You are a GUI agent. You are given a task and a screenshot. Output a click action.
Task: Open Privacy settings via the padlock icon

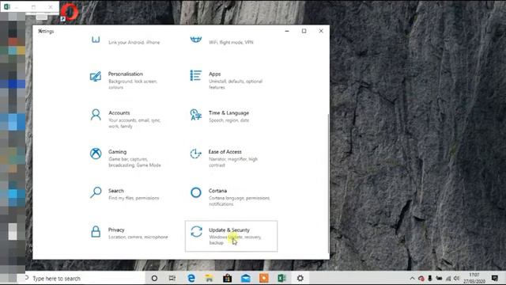(96, 232)
